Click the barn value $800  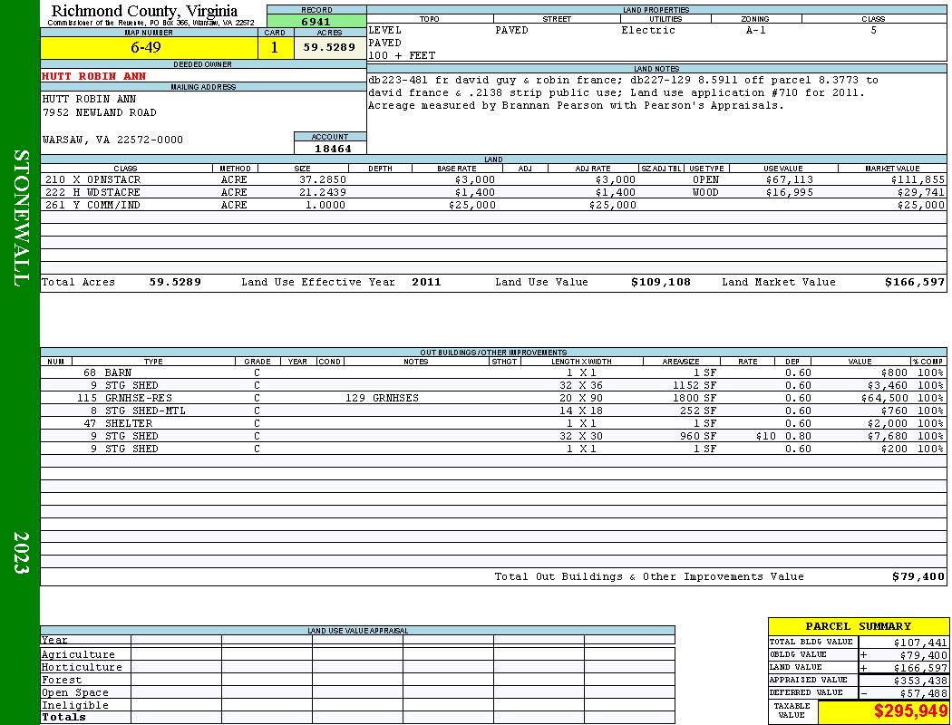[894, 373]
